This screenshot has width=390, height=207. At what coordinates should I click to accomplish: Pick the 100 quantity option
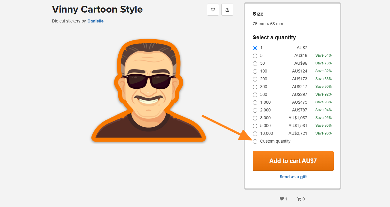point(255,71)
